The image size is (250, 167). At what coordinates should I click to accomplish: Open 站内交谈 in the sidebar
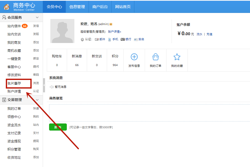[x=14, y=34]
